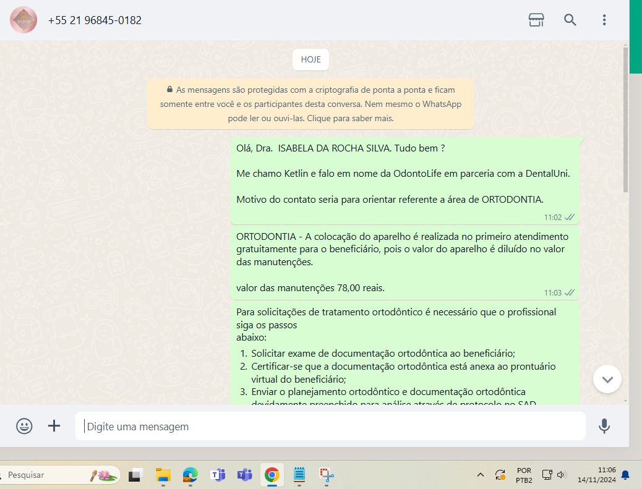
Task: Click step 2 Certificar-se que a documentação
Action: 403,372
